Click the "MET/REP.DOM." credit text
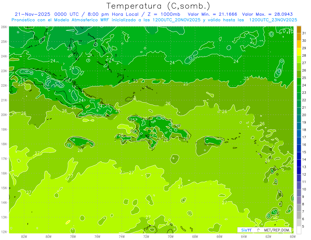Screen dimensions: 311x240 click(277, 230)
